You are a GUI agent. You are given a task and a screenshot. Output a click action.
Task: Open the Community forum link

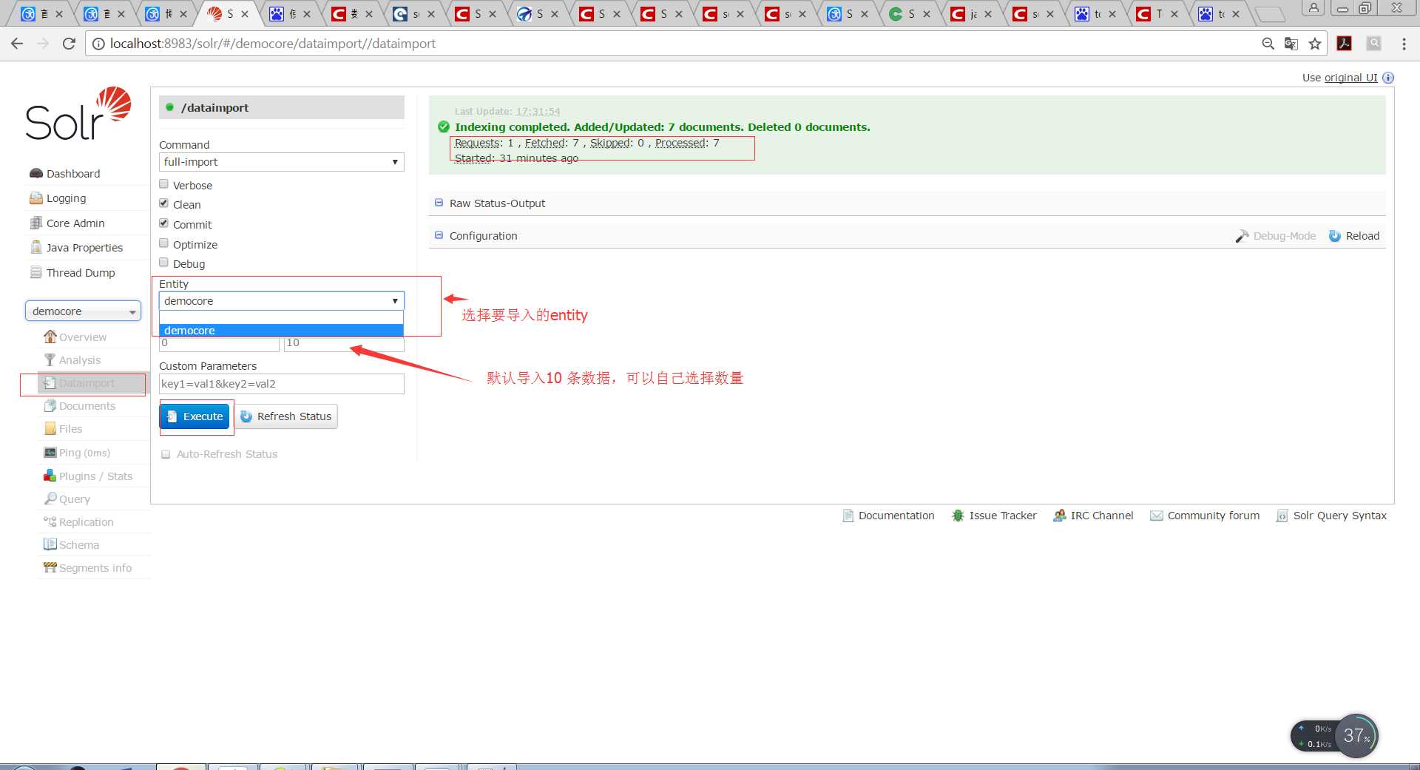[x=1205, y=516]
